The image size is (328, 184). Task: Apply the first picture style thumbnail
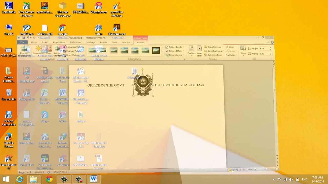[92, 50]
